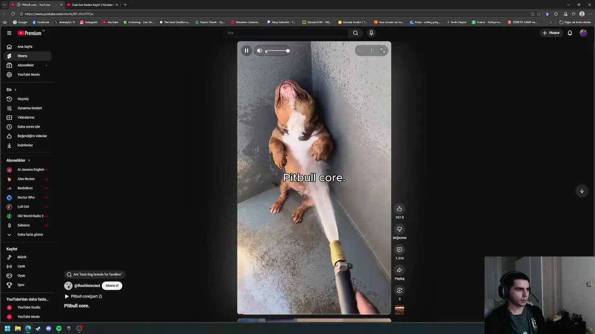Like the Short with the thumbs up icon
The height and width of the screenshot is (334, 595).
click(x=399, y=209)
